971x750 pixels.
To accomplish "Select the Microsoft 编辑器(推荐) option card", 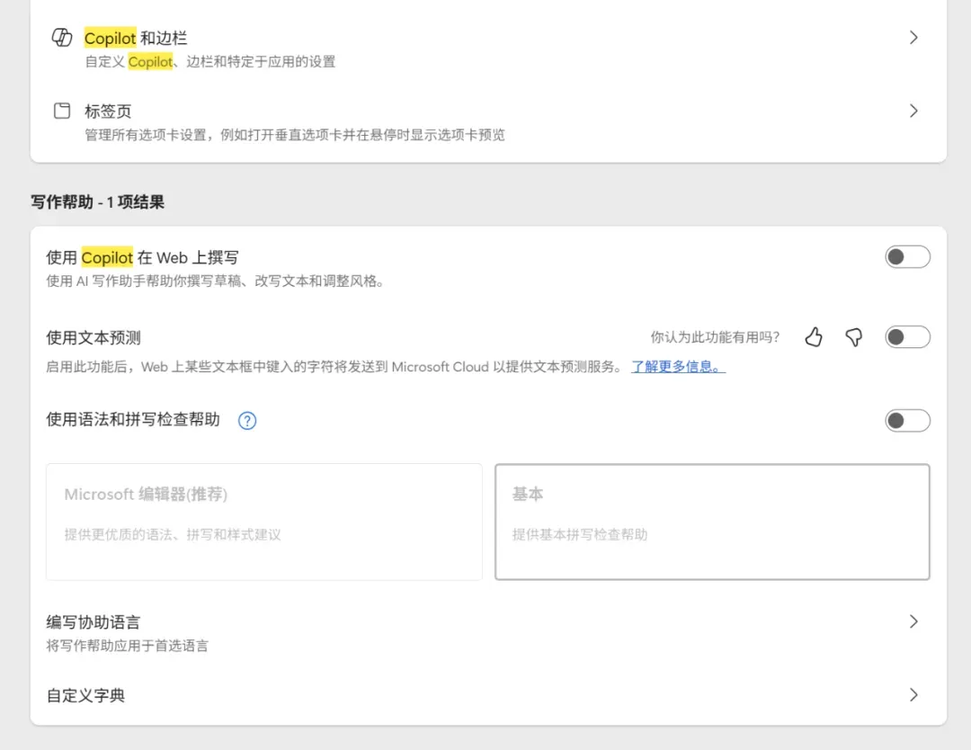I will click(263, 522).
